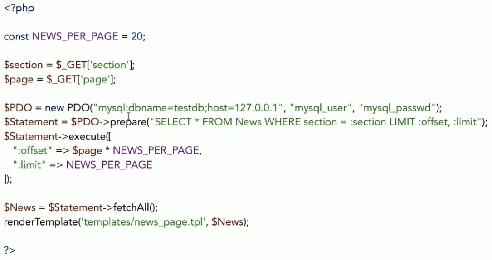The height and width of the screenshot is (260, 492).
Task: Click the :limit" end of the query
Action: point(467,122)
